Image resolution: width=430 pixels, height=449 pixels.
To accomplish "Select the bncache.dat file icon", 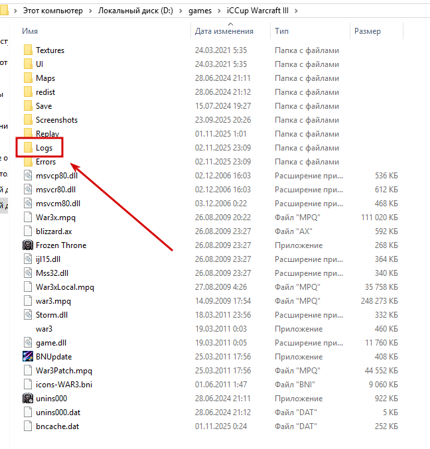I will pos(28,426).
